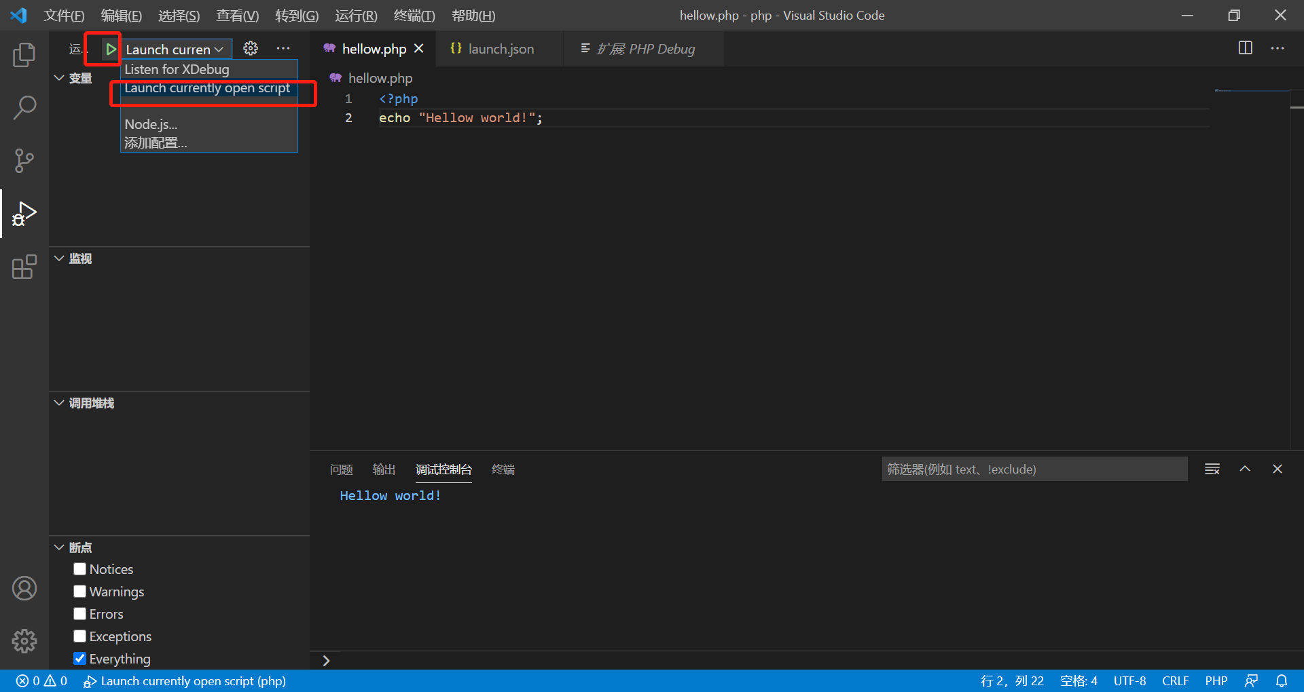The height and width of the screenshot is (692, 1304).
Task: Open the 查看(V) menu
Action: click(x=238, y=15)
